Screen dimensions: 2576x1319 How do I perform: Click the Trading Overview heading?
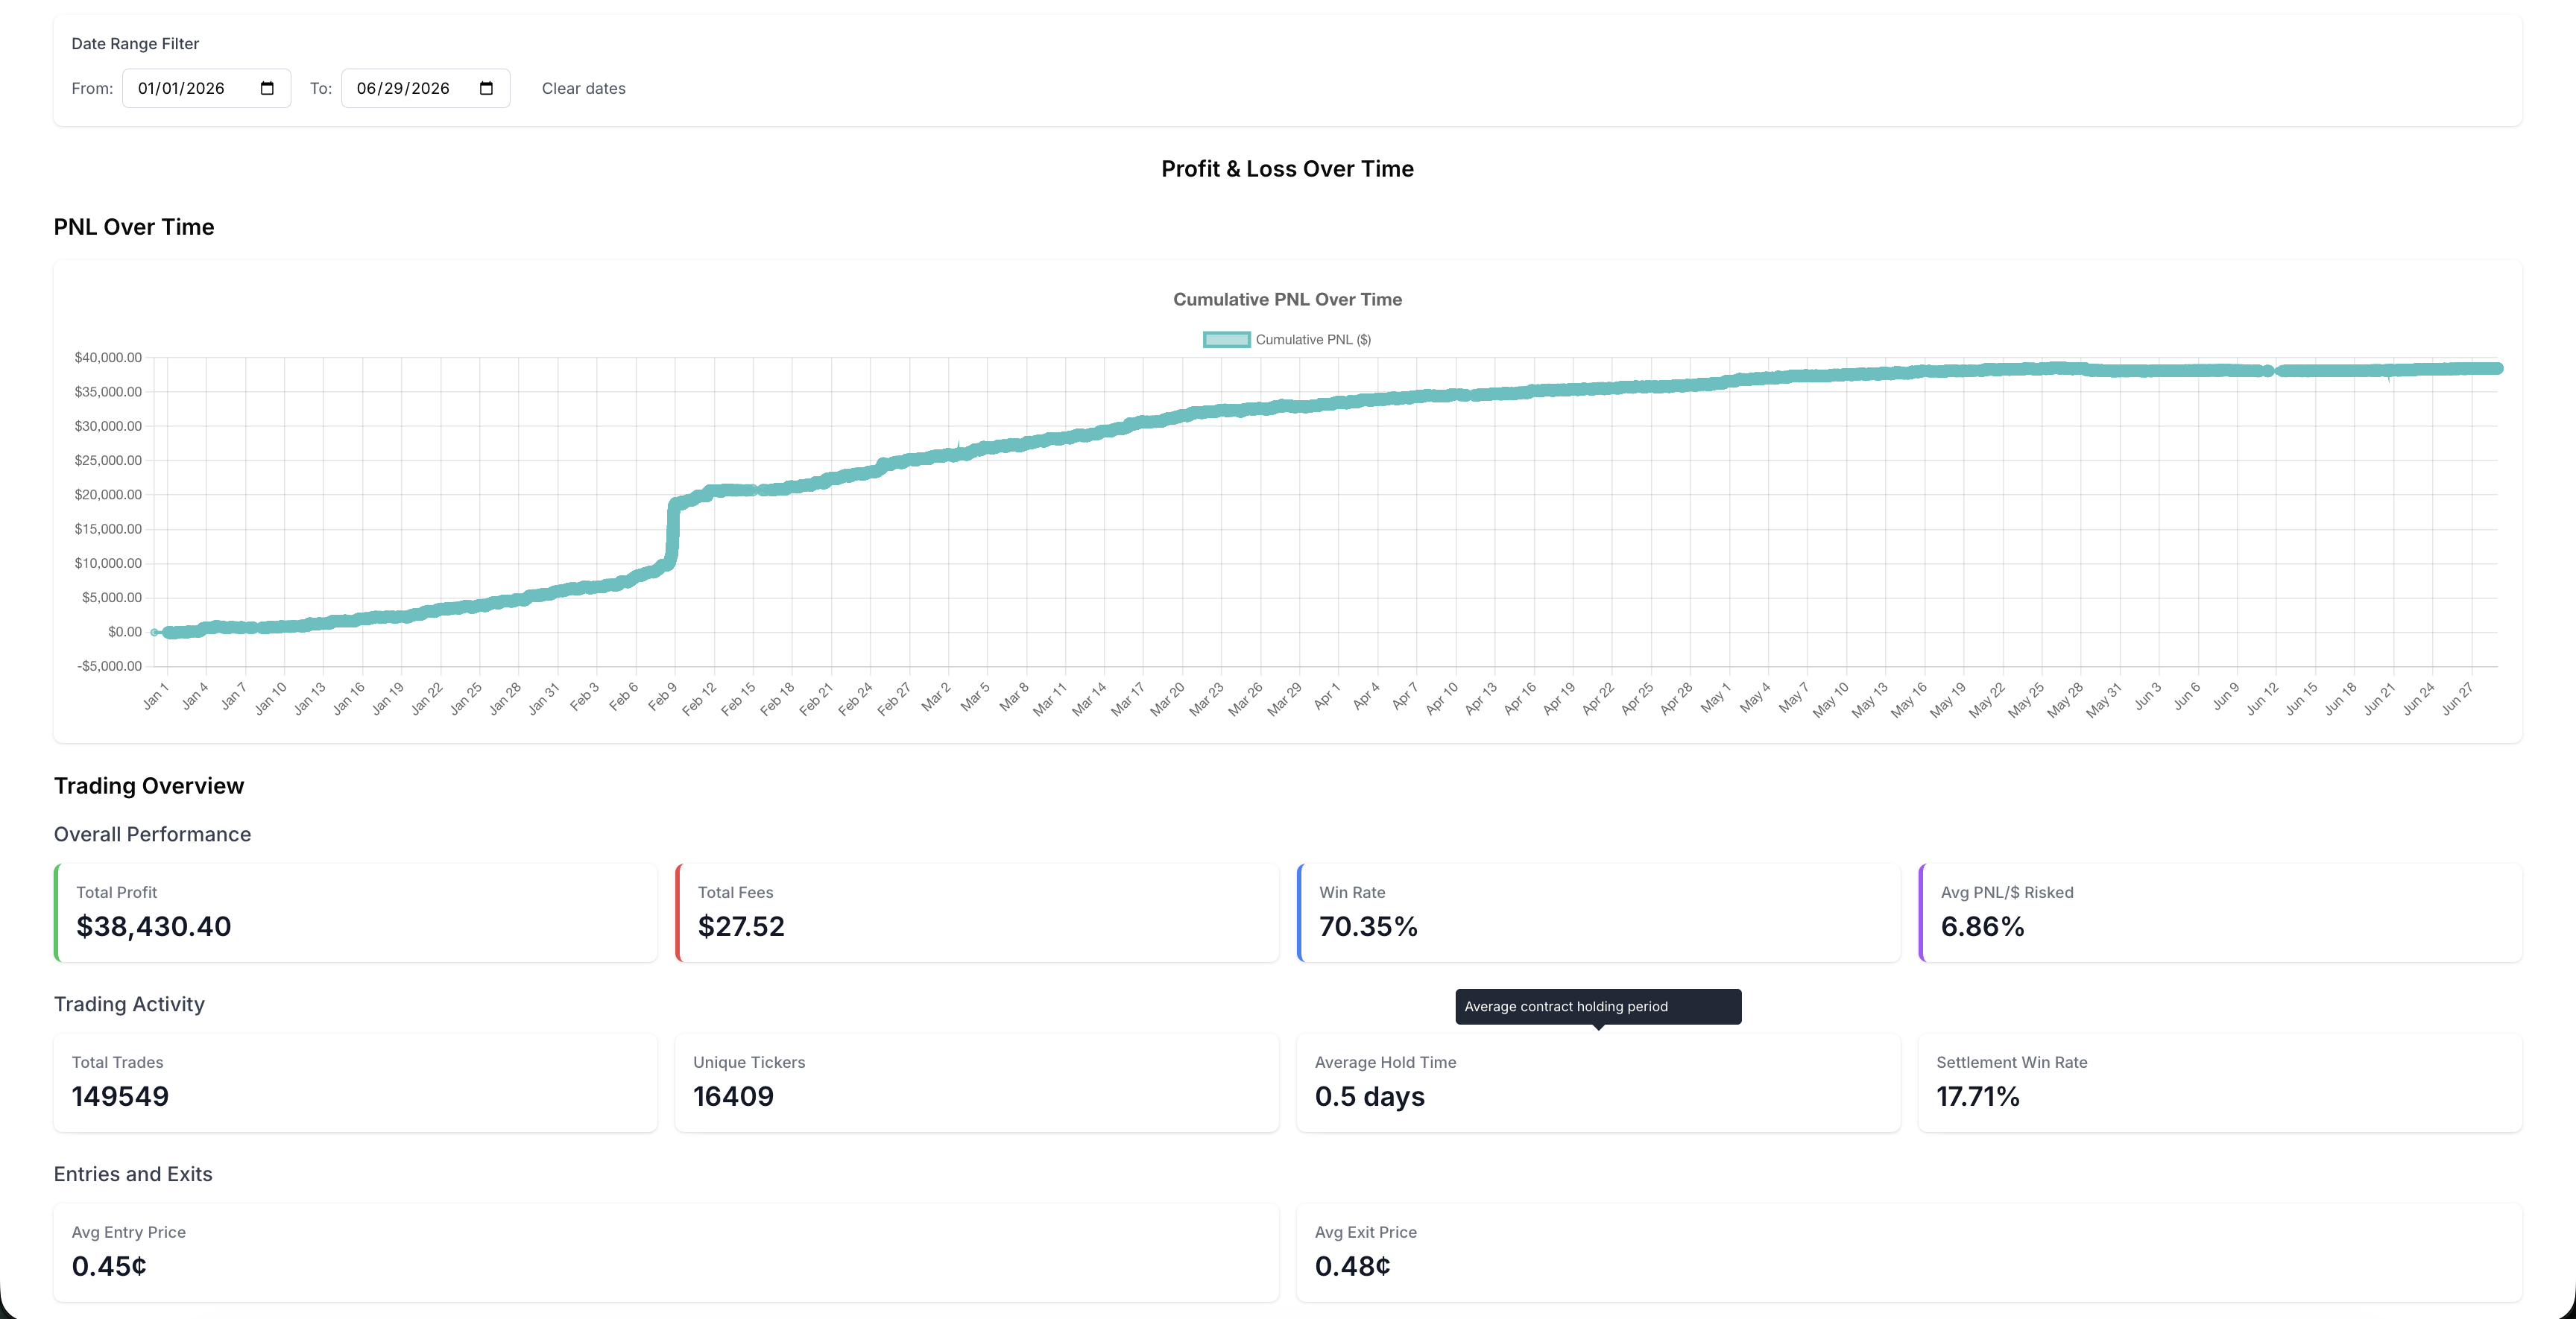(x=149, y=786)
